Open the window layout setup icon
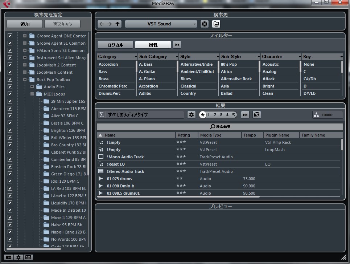Image resolution: width=350 pixels, height=264 pixels. pos(9,257)
